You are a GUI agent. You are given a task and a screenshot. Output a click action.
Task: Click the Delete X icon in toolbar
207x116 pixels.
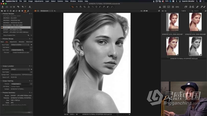(14, 7)
